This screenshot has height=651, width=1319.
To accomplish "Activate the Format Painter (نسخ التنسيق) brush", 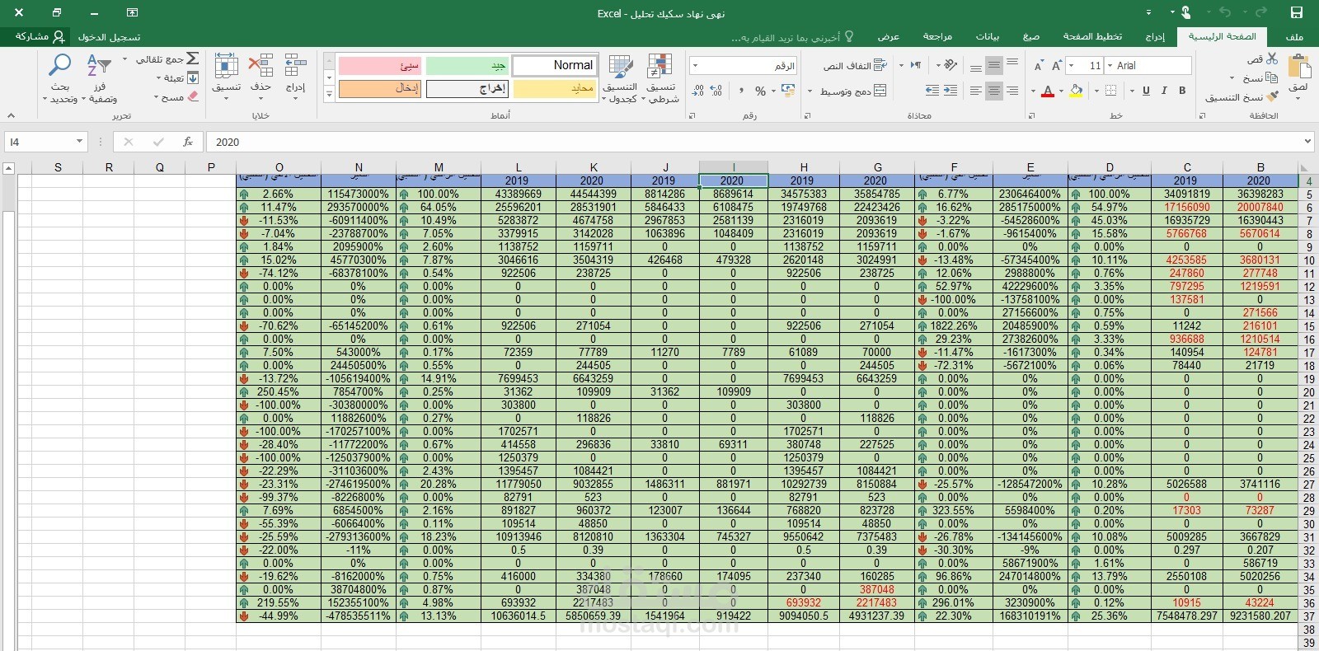I will (x=1273, y=96).
